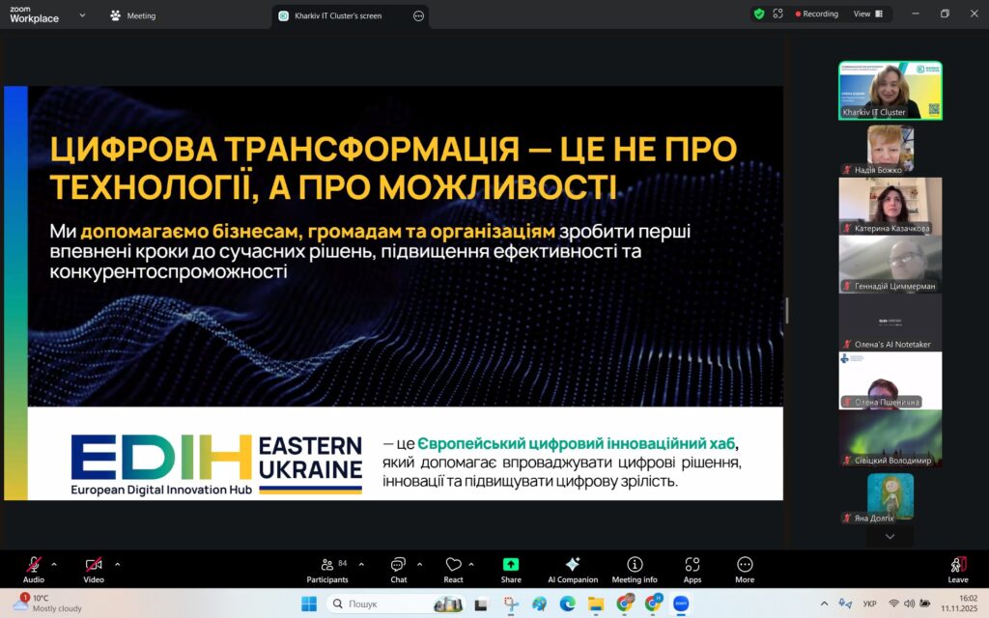Open the React emoji picker
This screenshot has width=989, height=618.
(x=453, y=569)
